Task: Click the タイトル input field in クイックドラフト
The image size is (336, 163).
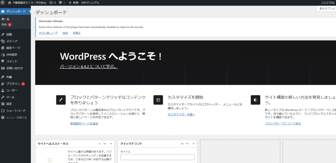Action: pyautogui.click(x=157, y=157)
